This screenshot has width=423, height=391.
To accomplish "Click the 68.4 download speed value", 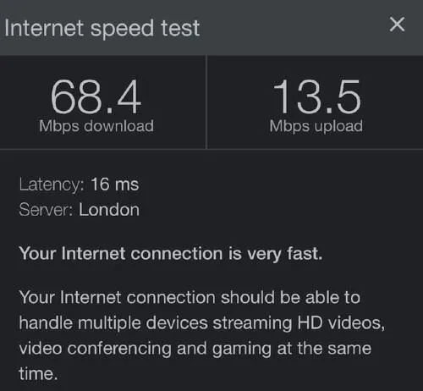I will (96, 96).
